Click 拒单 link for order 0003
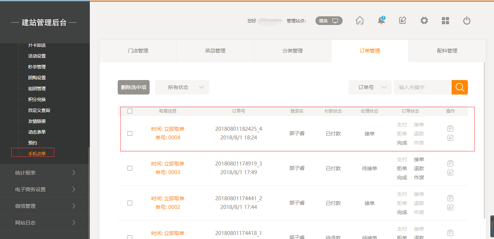 402,168
